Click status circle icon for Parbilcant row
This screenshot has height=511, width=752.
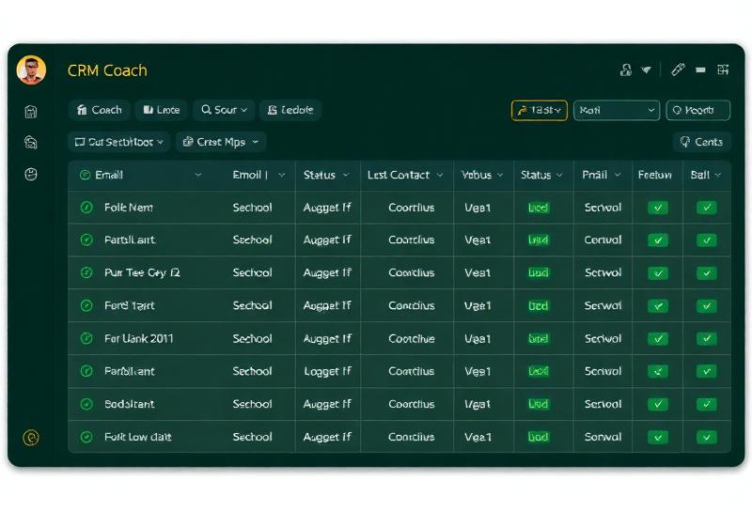86,371
